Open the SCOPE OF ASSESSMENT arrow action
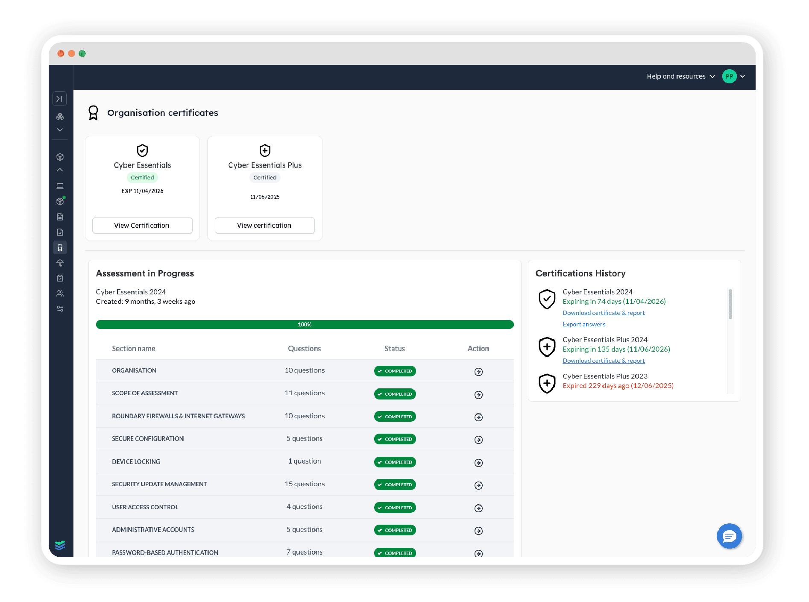Viewport: 809px width, 602px height. click(478, 395)
